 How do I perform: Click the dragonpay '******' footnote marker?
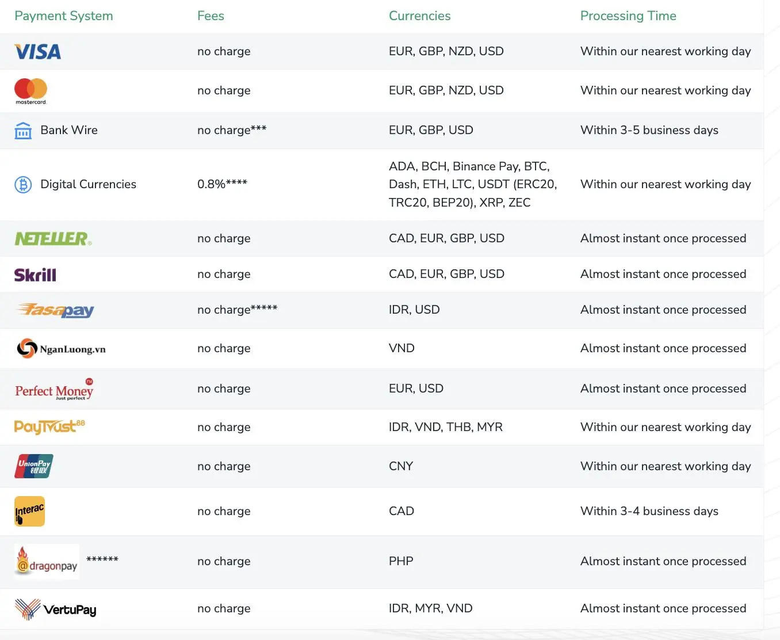click(x=102, y=559)
